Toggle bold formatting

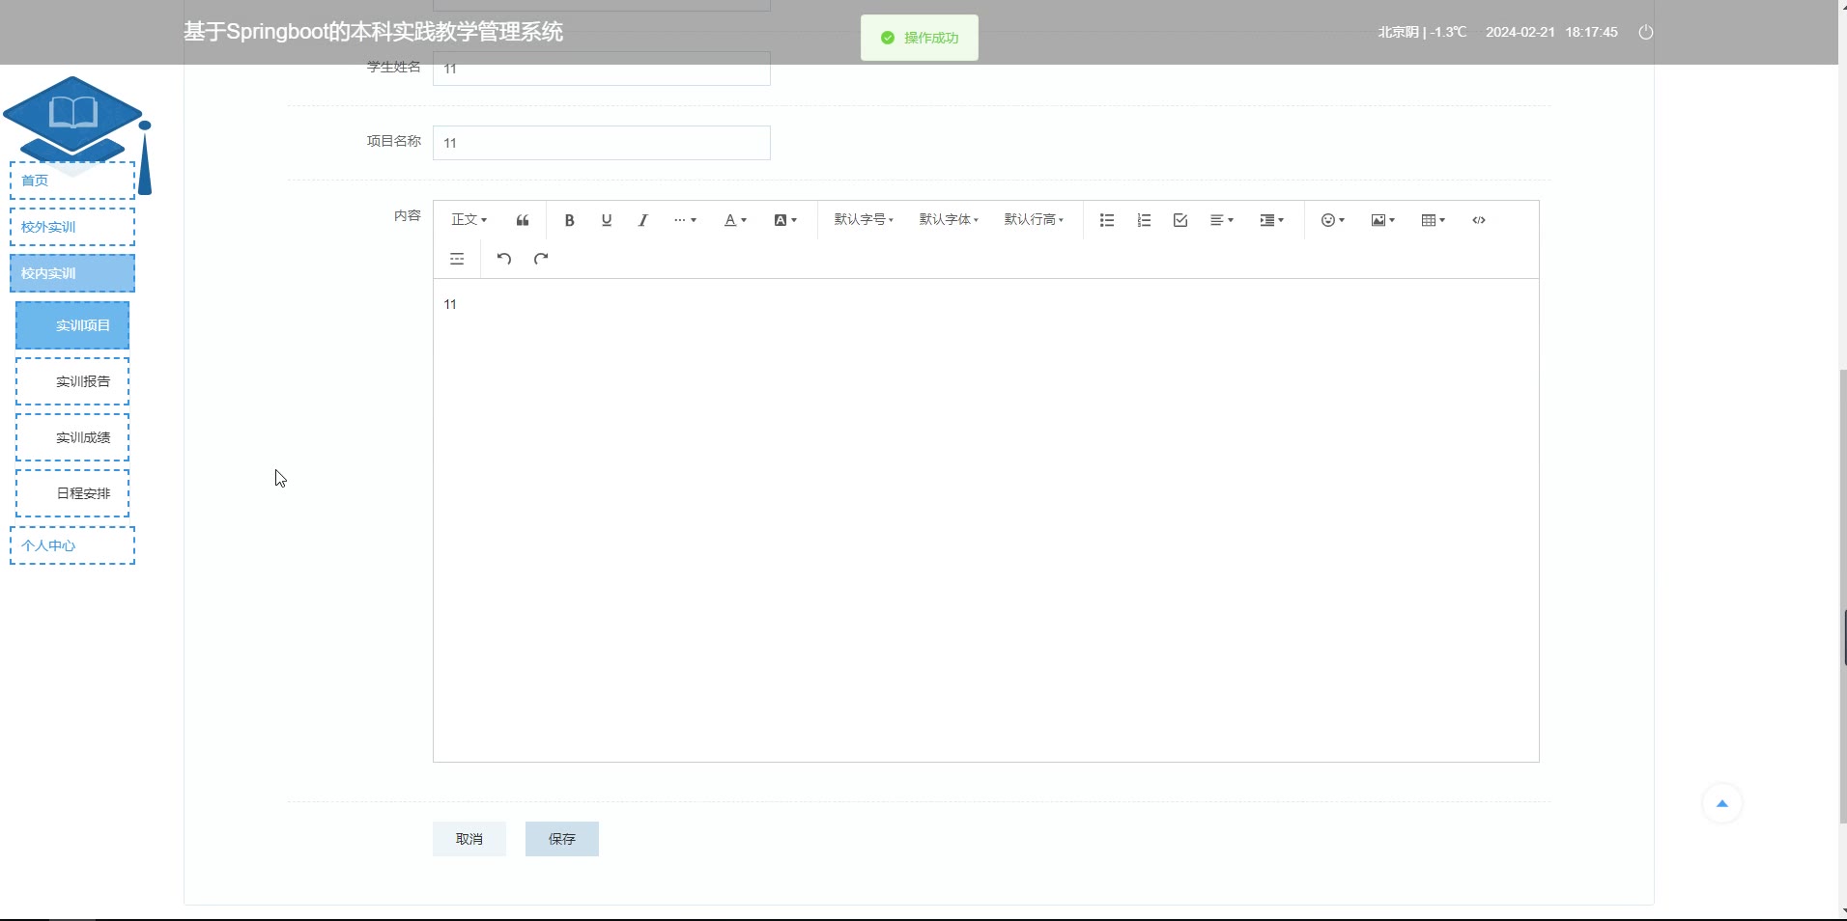coord(570,220)
